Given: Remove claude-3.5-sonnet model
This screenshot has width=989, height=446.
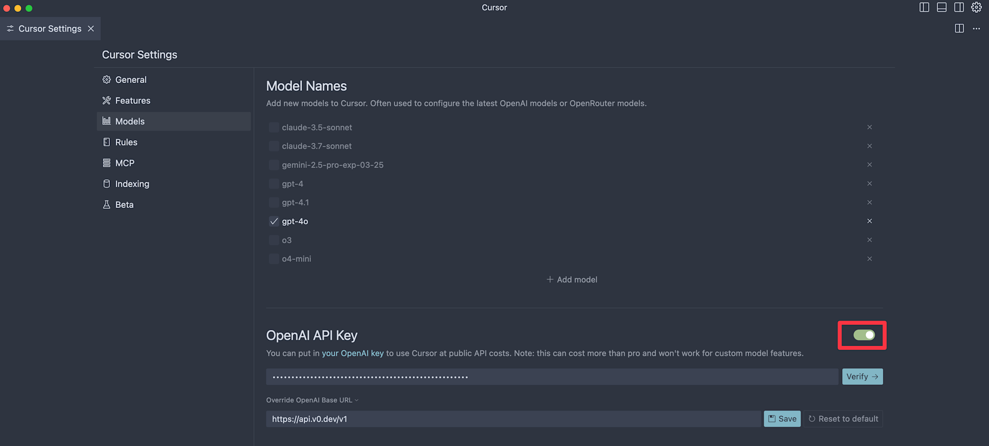Looking at the screenshot, I should pos(869,127).
